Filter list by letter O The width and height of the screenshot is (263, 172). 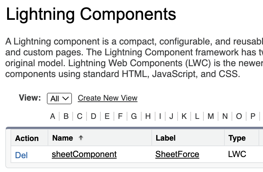(x=239, y=116)
